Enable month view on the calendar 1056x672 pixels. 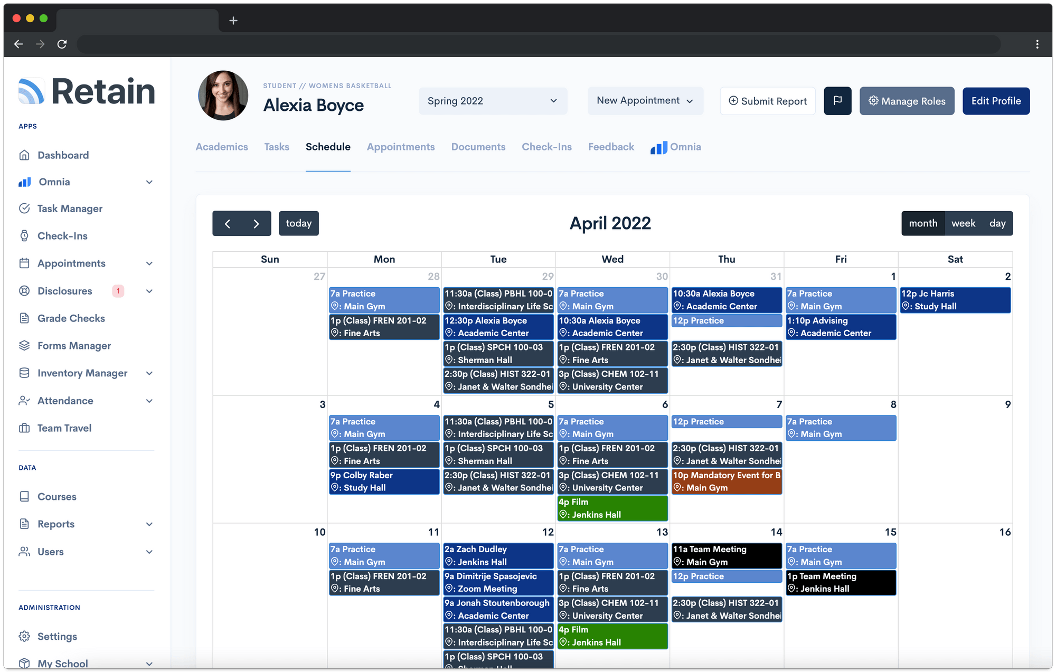pos(923,223)
